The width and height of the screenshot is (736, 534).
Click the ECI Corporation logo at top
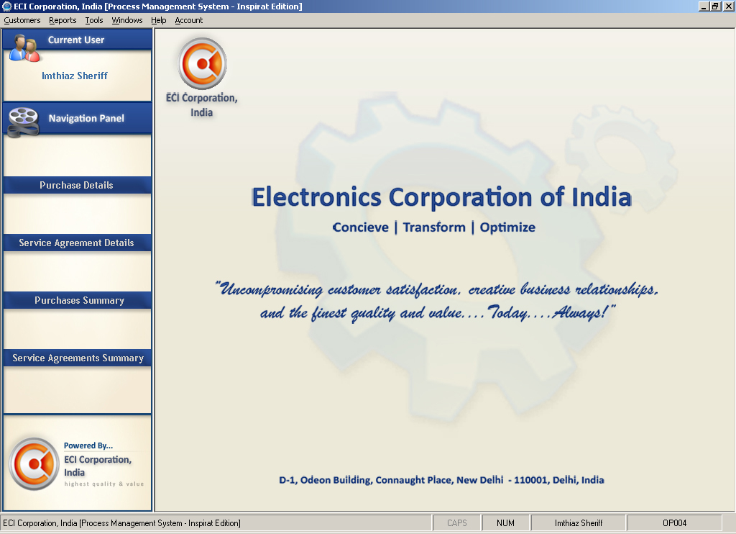203,65
